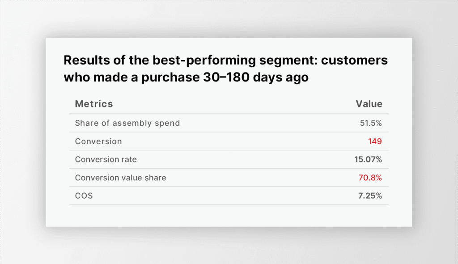Click the Value column header
458x264 pixels.
point(369,104)
